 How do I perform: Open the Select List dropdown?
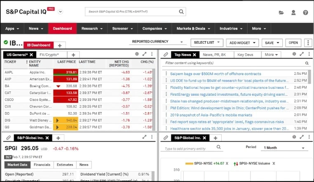point(207,43)
